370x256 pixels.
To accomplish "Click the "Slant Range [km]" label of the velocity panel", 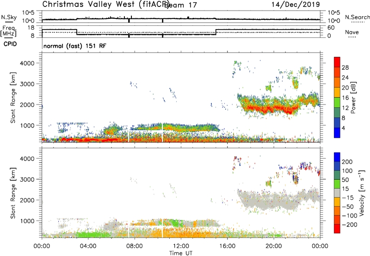I will 13,193.
